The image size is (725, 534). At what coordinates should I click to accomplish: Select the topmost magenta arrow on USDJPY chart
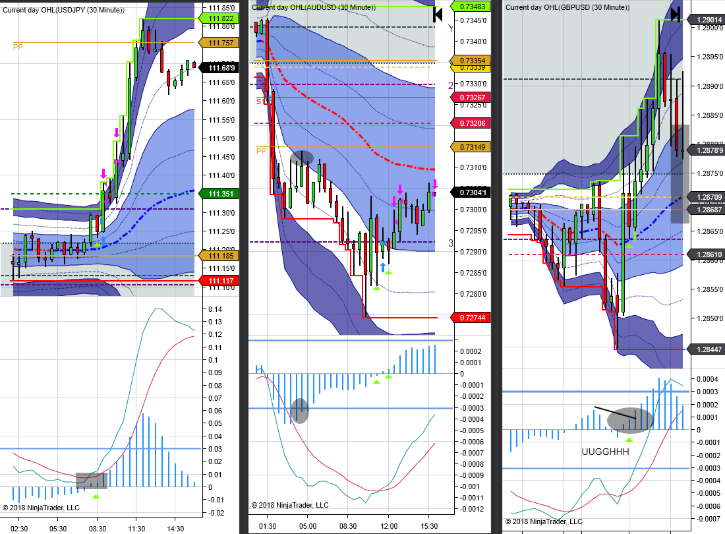click(117, 133)
